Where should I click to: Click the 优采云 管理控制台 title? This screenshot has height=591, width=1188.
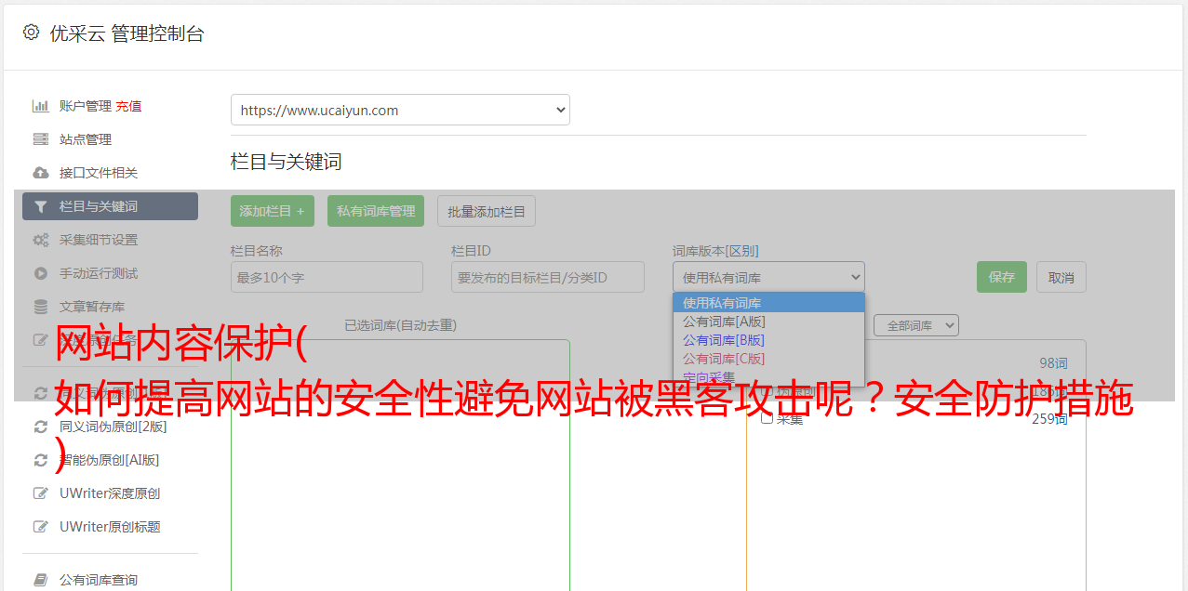point(127,33)
